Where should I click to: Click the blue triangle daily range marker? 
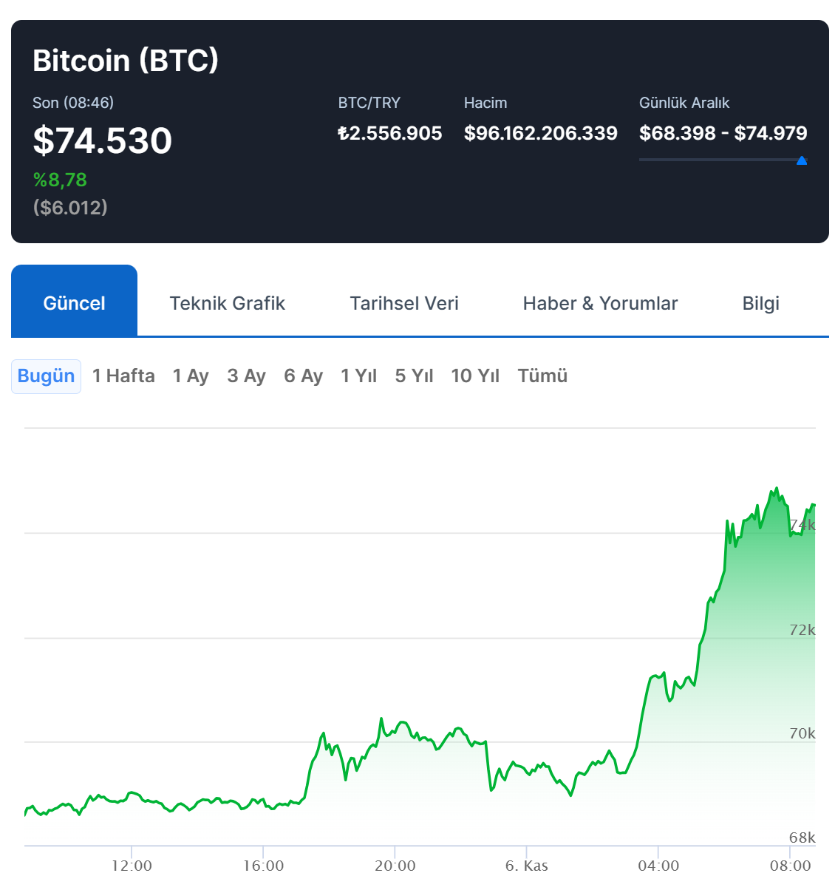point(802,160)
